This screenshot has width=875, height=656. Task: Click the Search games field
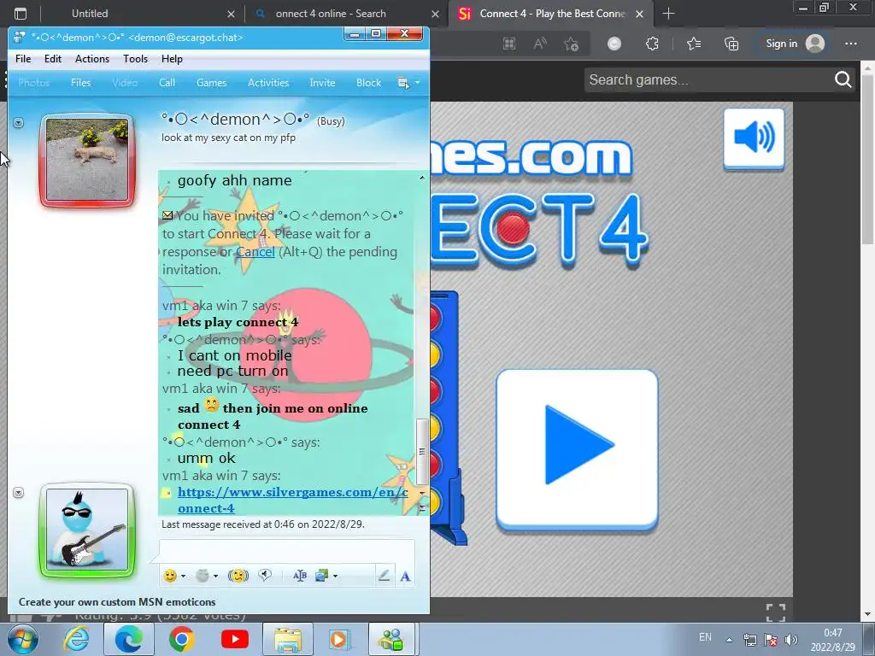[706, 79]
